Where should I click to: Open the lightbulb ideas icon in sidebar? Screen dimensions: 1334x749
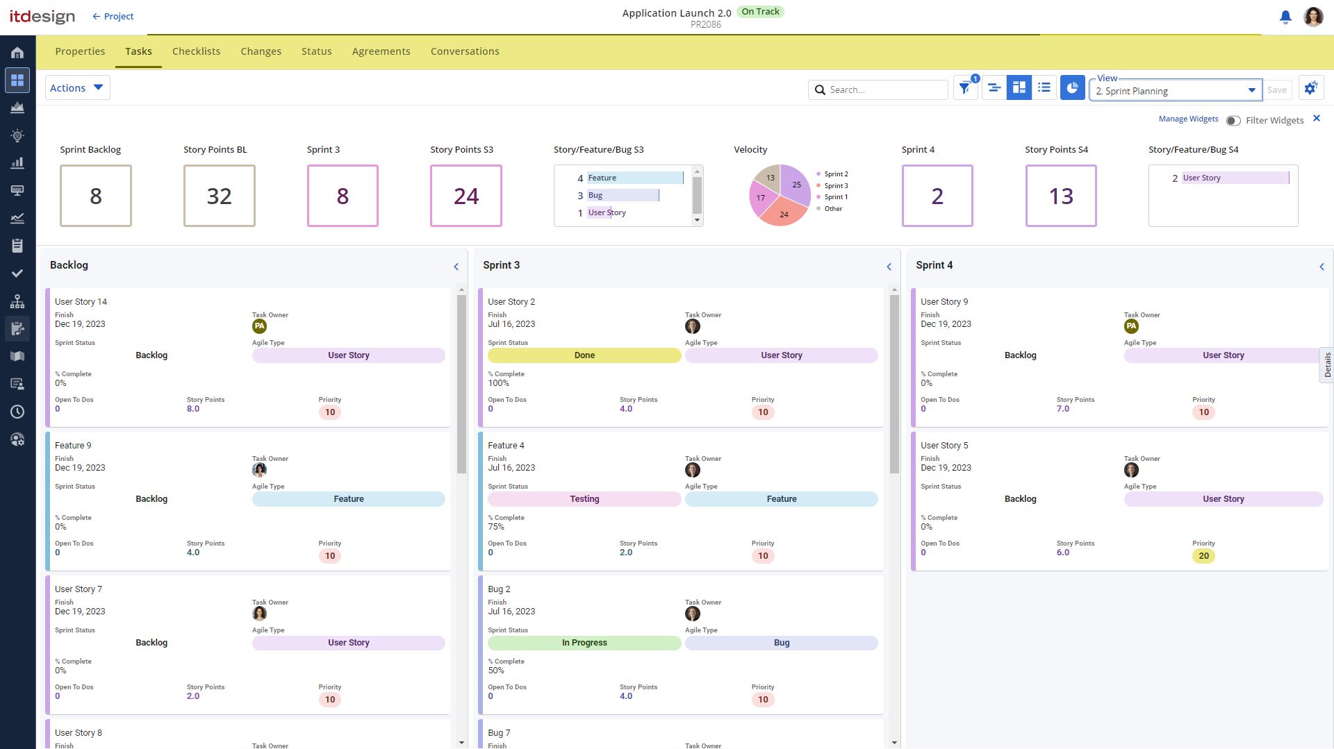(x=17, y=135)
